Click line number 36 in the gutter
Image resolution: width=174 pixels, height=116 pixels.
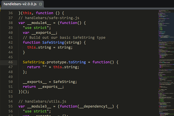click(x=11, y=13)
